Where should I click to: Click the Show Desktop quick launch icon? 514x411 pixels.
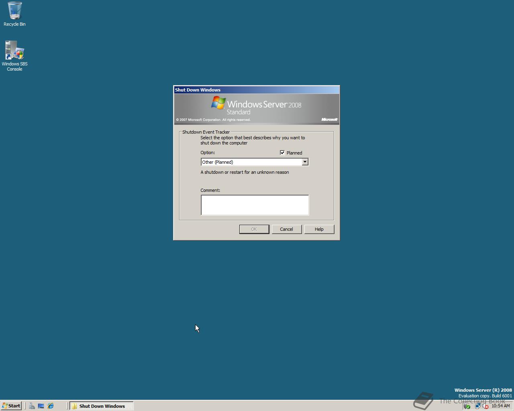[x=41, y=406]
